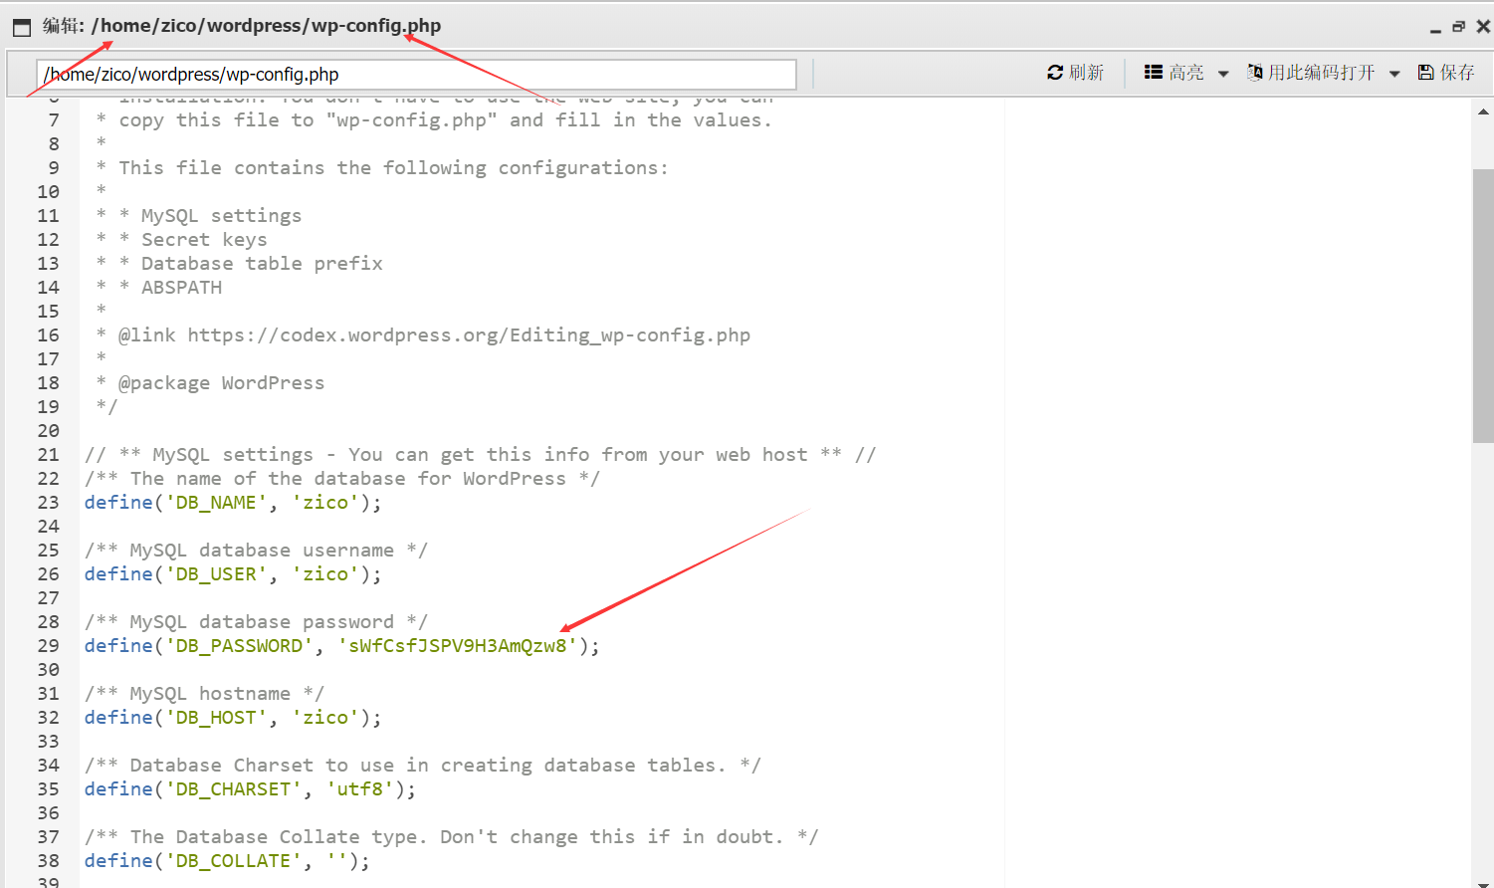Click the 'DB_HOST' define line
The height and width of the screenshot is (888, 1494).
click(x=233, y=718)
